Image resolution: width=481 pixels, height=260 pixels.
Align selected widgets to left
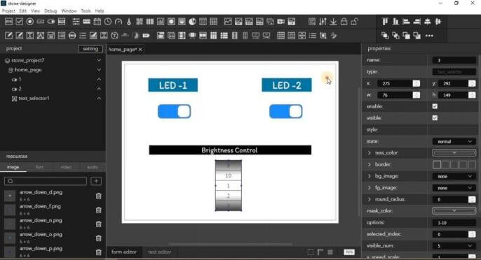point(406,22)
